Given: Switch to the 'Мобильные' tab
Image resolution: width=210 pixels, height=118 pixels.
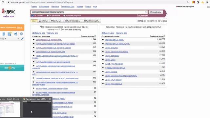Looking at the screenshot, I should click(56, 21).
